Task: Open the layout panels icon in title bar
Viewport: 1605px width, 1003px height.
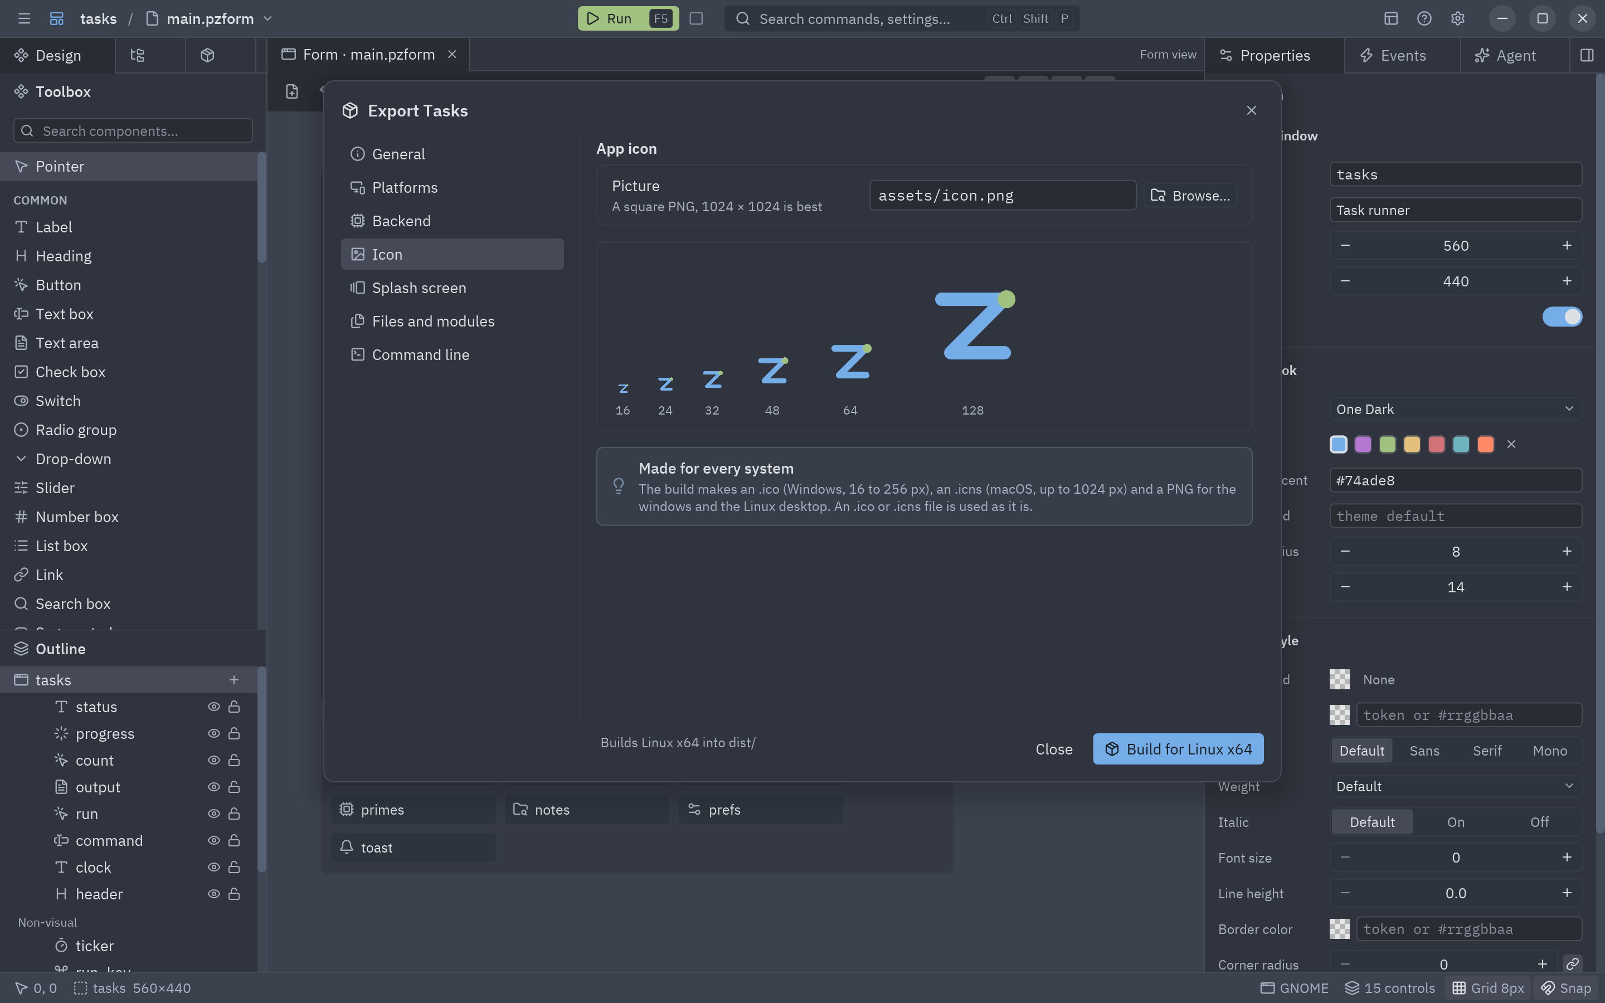Action: pyautogui.click(x=1391, y=18)
